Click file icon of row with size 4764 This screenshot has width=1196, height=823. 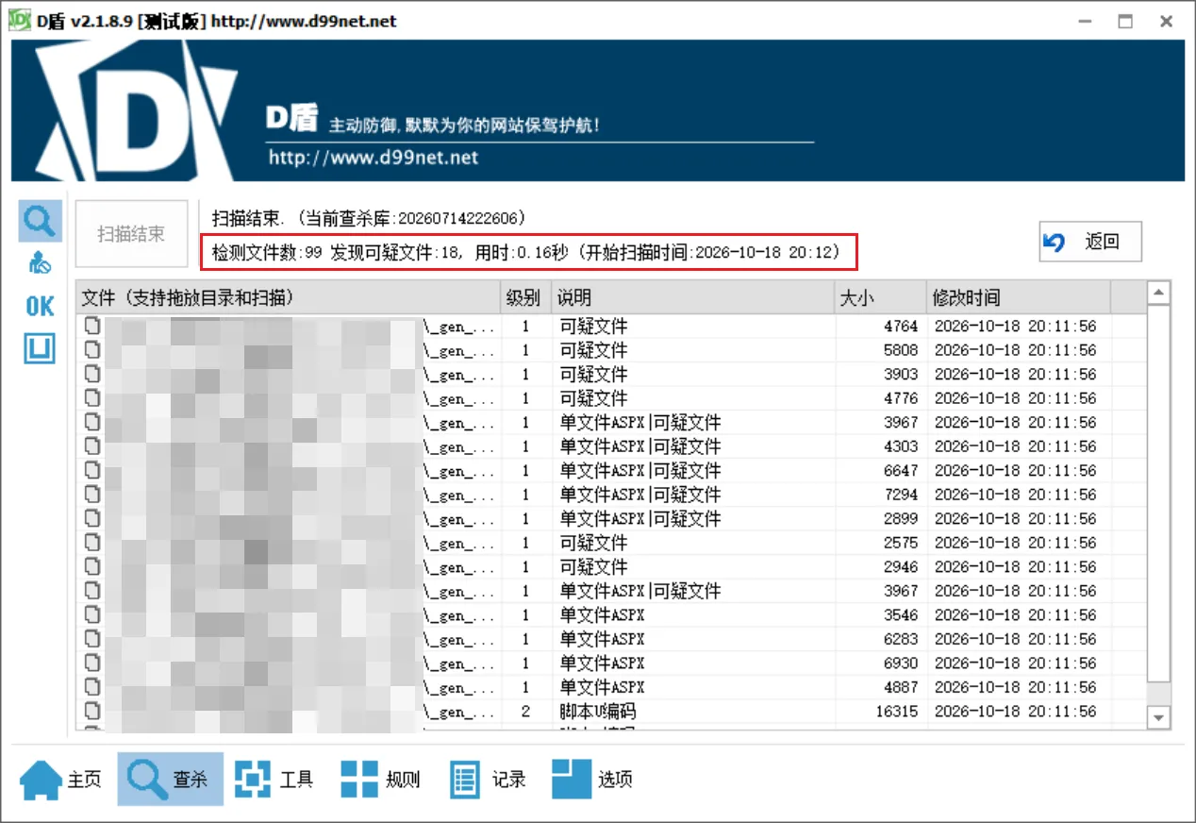(91, 327)
